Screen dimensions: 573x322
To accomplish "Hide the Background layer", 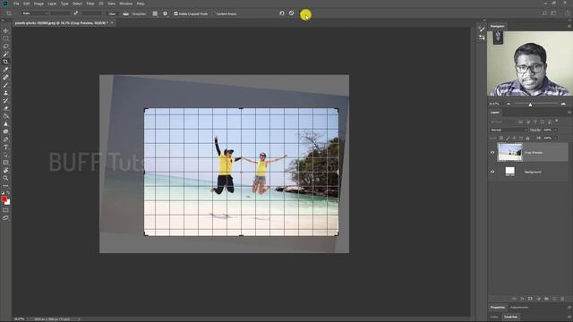I will pyautogui.click(x=492, y=172).
